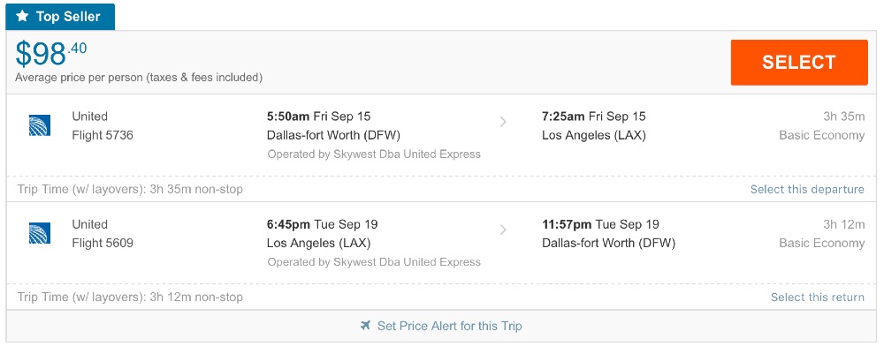
Task: Choose the 'Select this departure' link
Action: (807, 189)
